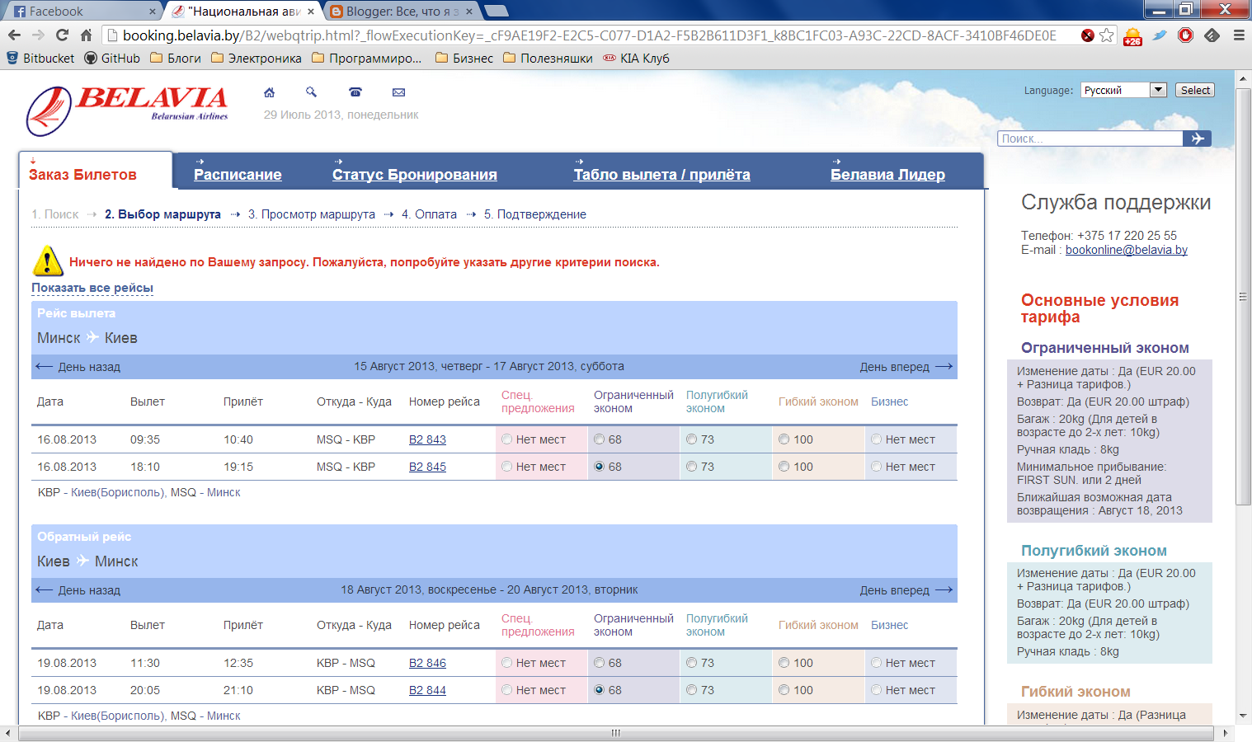The height and width of the screenshot is (742, 1252).
Task: Select 68 fare for flight B2 843
Action: tap(600, 439)
